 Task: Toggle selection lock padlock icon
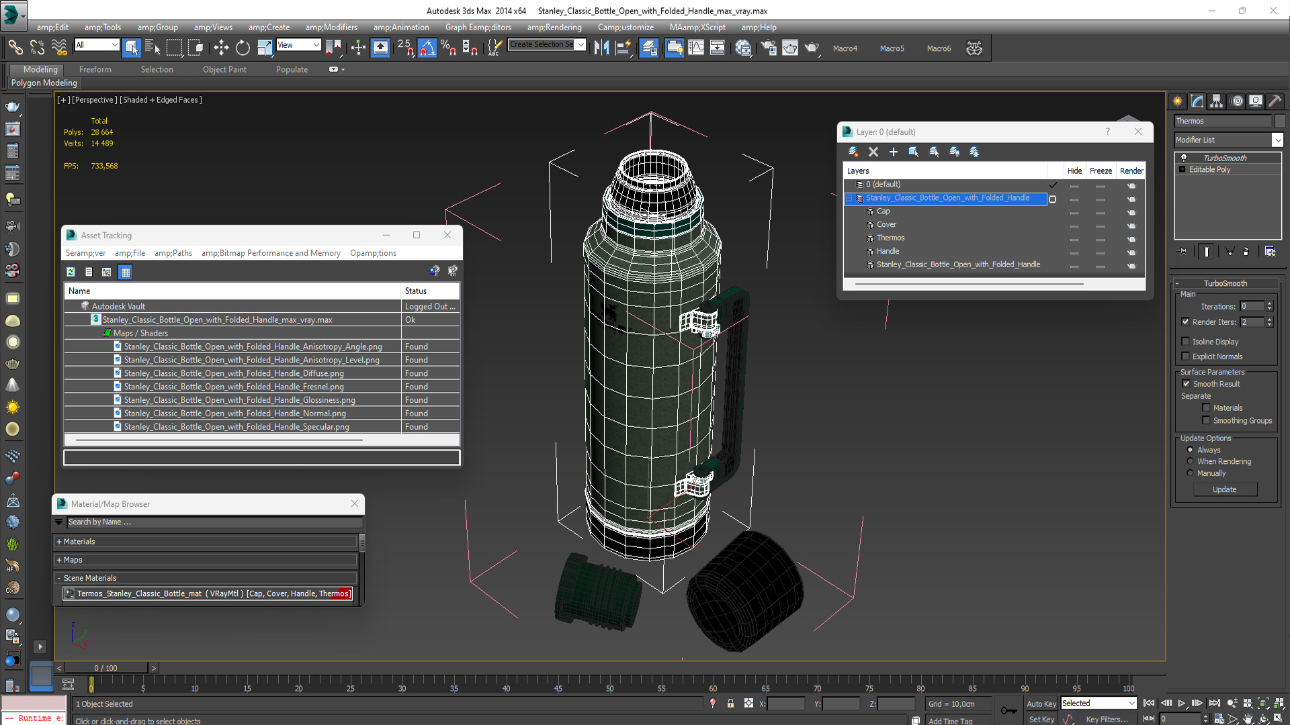point(730,704)
